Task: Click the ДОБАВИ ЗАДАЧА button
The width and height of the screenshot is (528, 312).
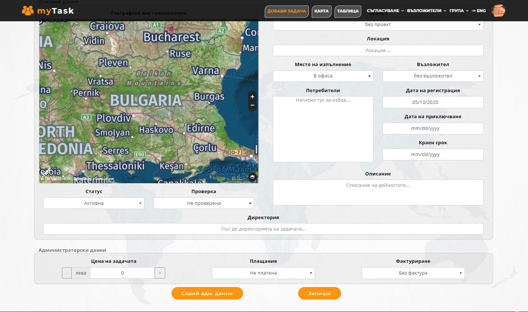Action: click(287, 11)
